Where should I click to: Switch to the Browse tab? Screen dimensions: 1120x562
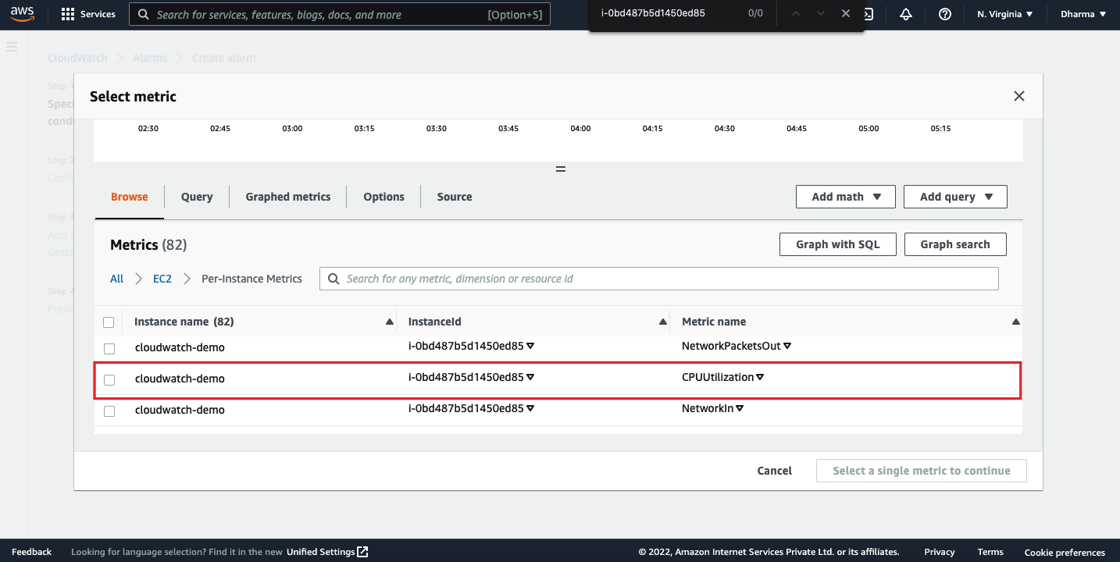point(130,197)
